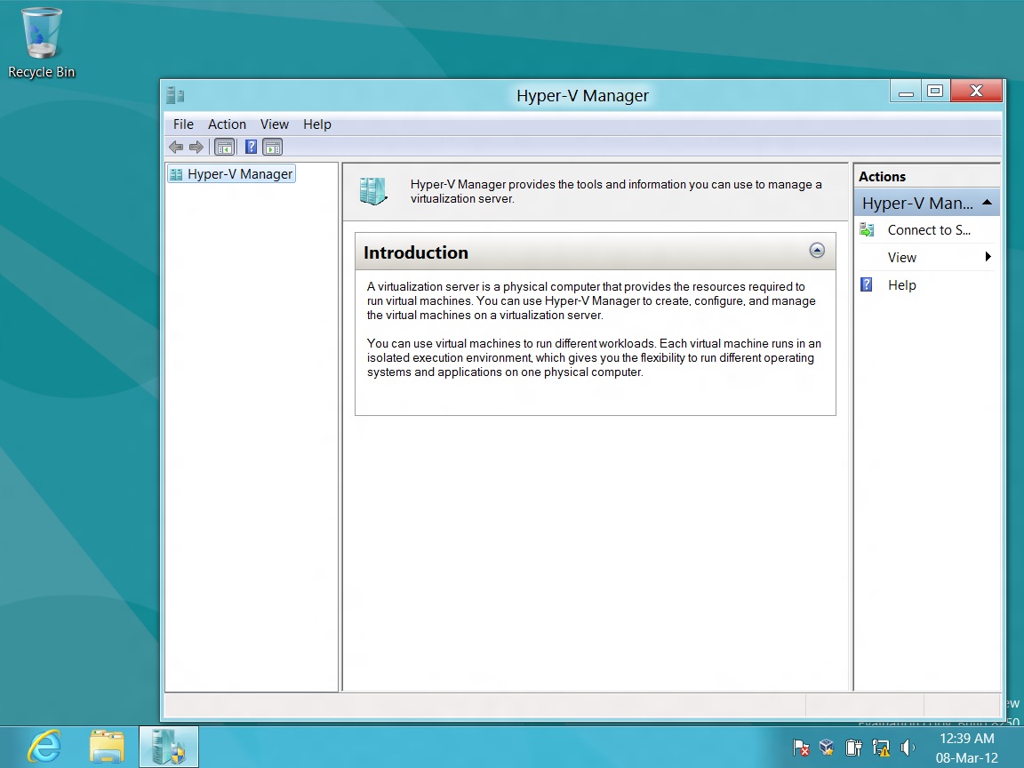Screen dimensions: 1024x768
Task: Click the Back arrow in the toolbar
Action: coord(176,147)
